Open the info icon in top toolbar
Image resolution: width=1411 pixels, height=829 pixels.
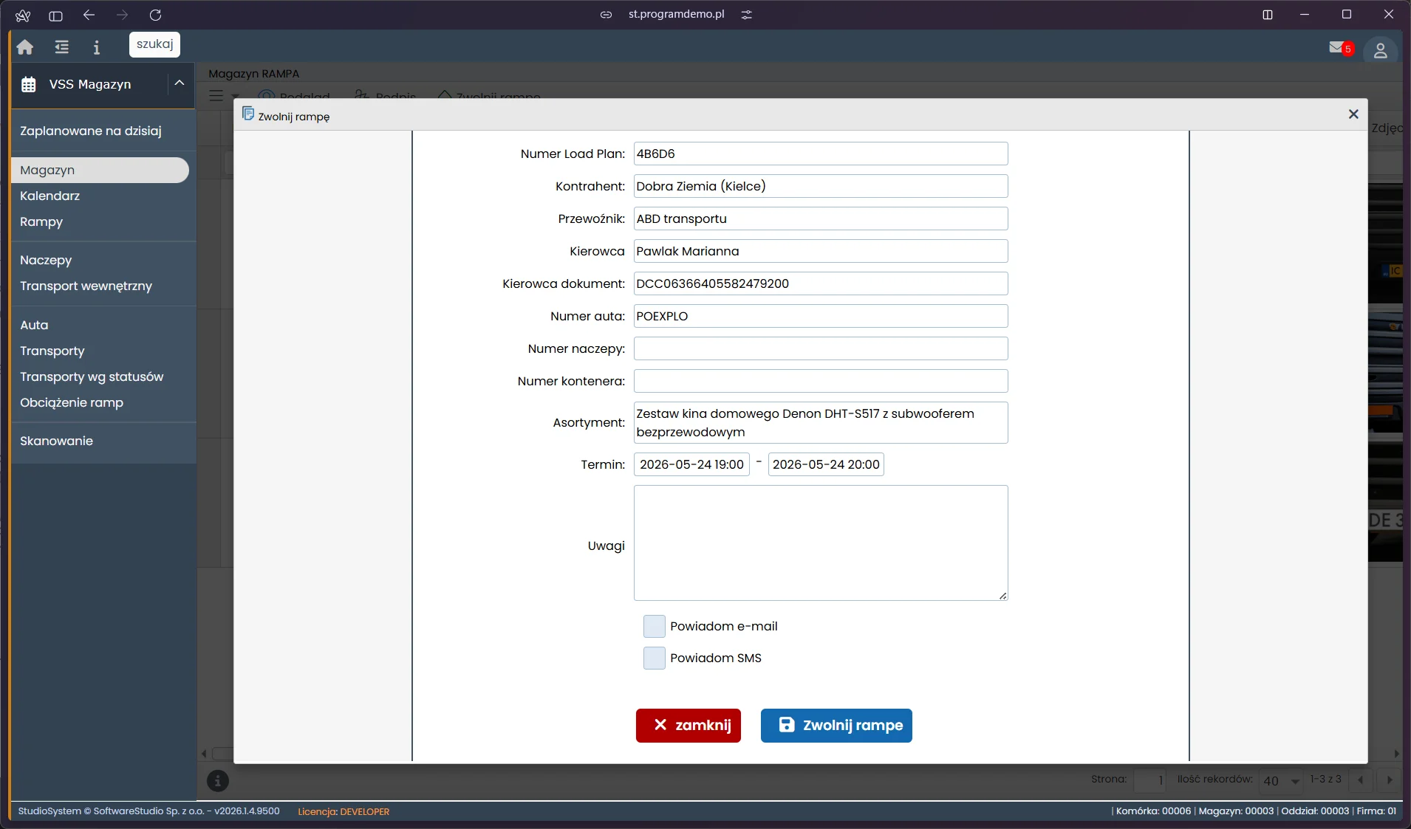click(96, 47)
